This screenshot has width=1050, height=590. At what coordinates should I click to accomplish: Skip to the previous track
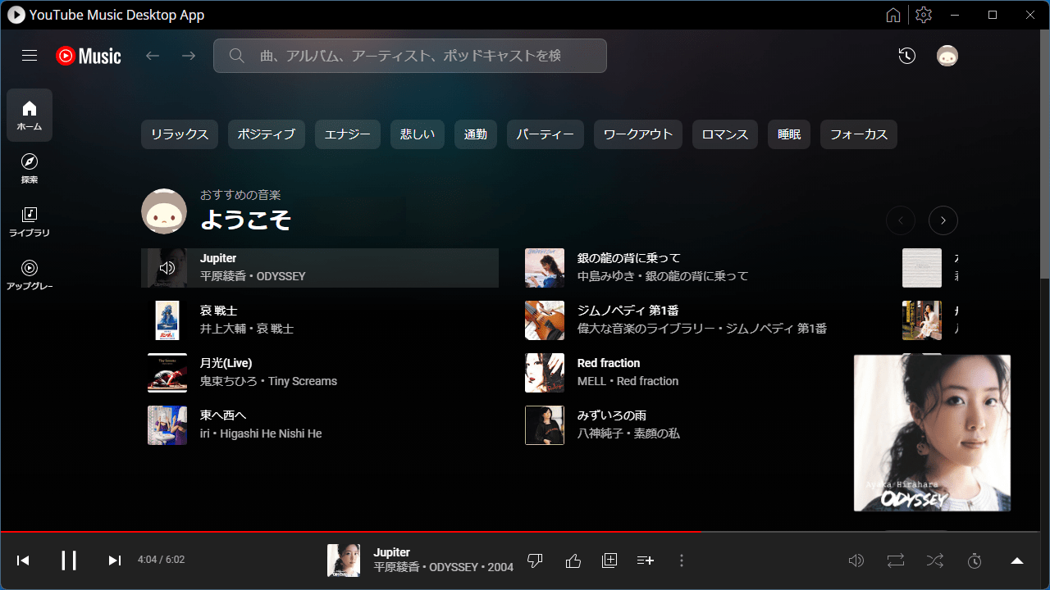click(23, 560)
